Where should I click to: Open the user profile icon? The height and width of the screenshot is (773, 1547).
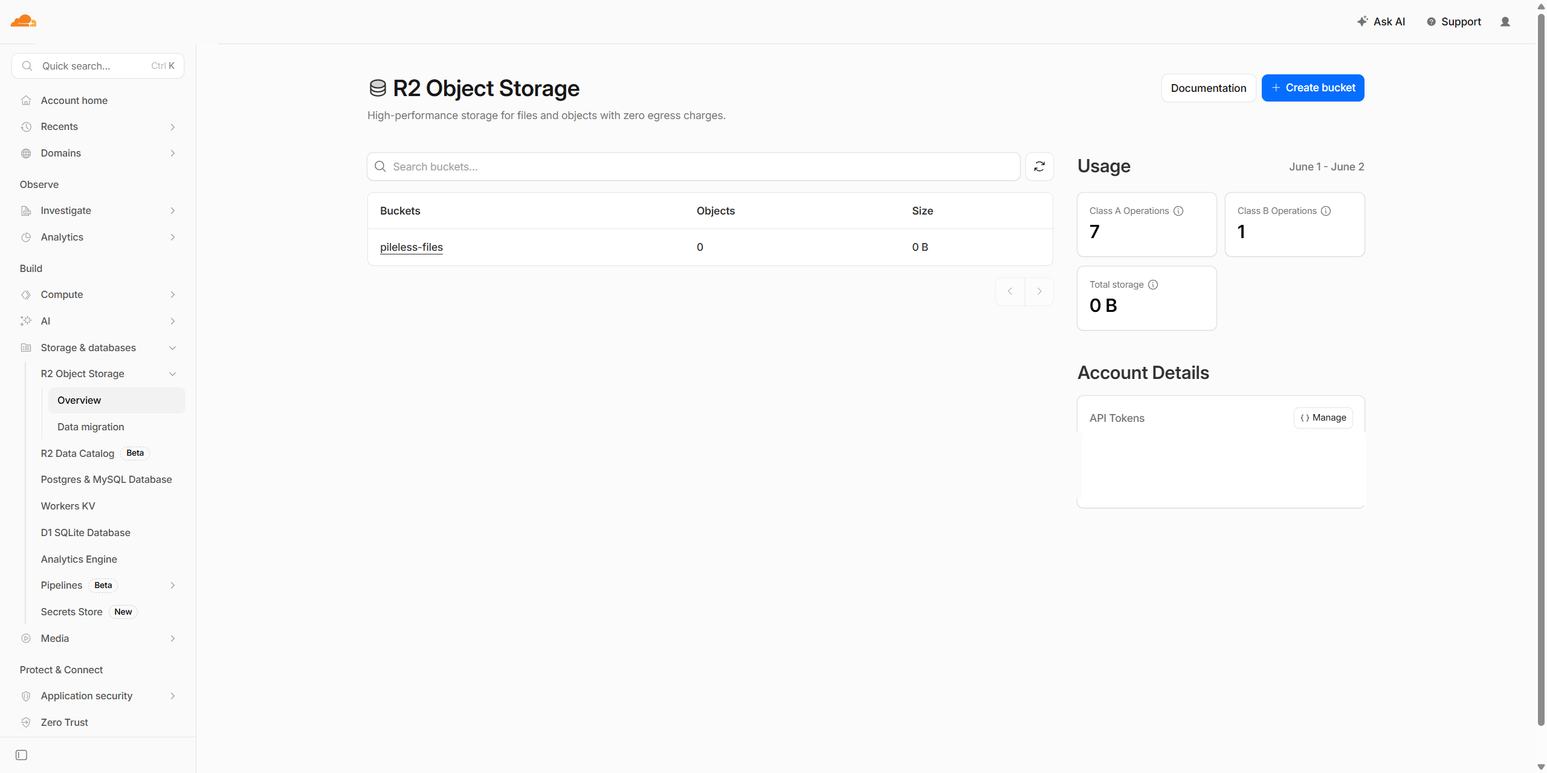click(1505, 22)
